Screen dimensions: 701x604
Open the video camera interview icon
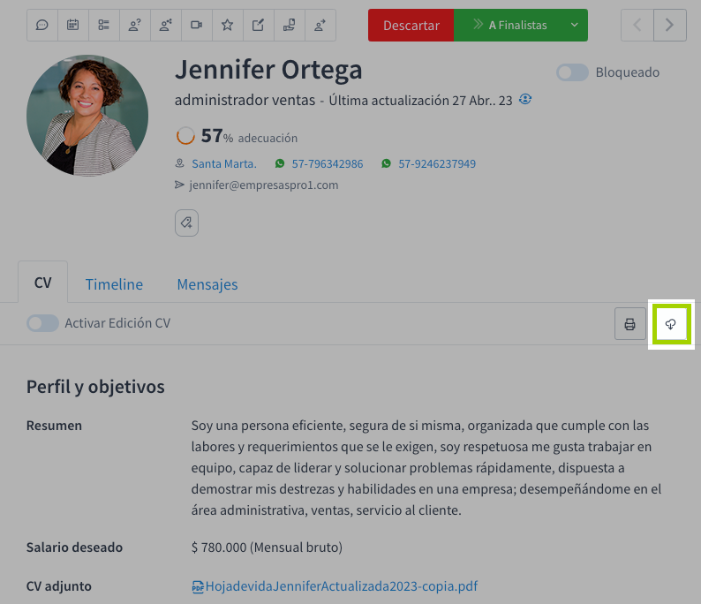tap(196, 26)
